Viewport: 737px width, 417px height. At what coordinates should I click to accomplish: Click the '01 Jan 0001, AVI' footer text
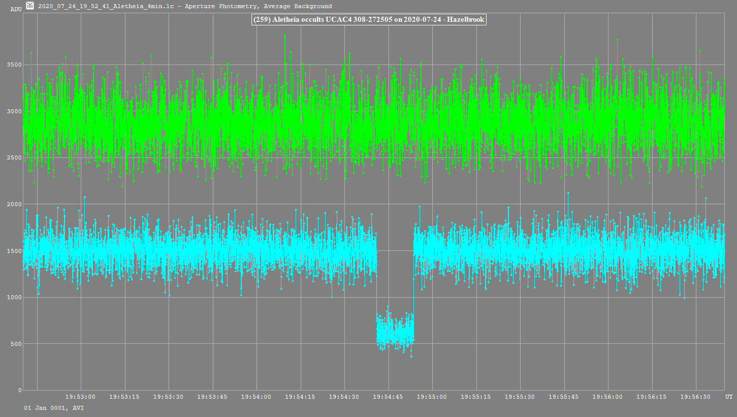[x=54, y=408]
